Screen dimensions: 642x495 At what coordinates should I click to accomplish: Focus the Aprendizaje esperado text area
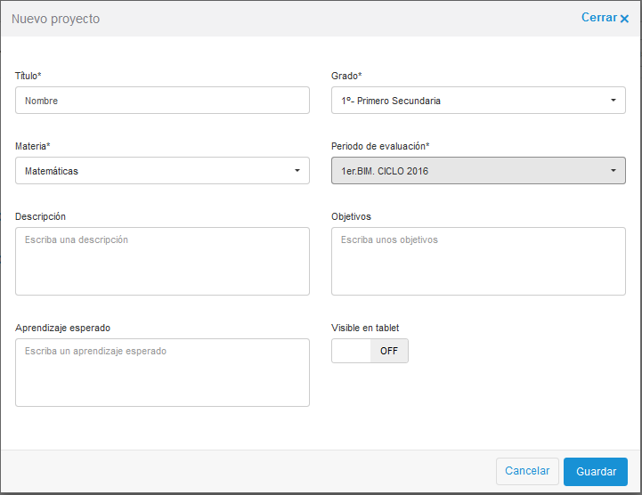point(162,372)
